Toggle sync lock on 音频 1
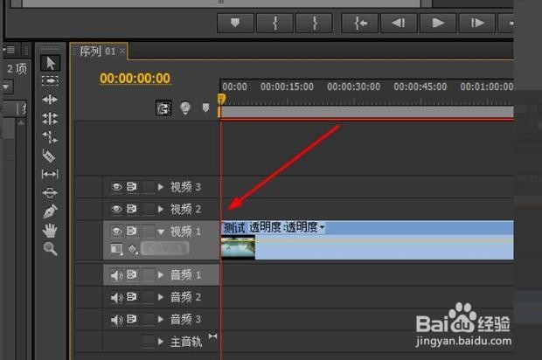This screenshot has width=542, height=360. (131, 274)
